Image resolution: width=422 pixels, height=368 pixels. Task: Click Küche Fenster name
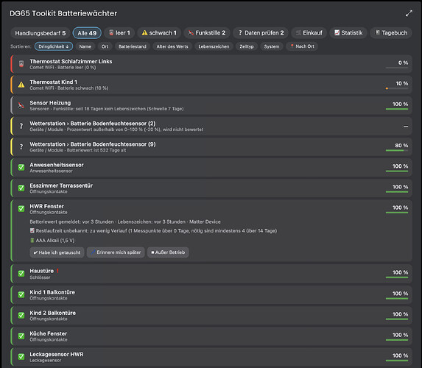[49, 333]
